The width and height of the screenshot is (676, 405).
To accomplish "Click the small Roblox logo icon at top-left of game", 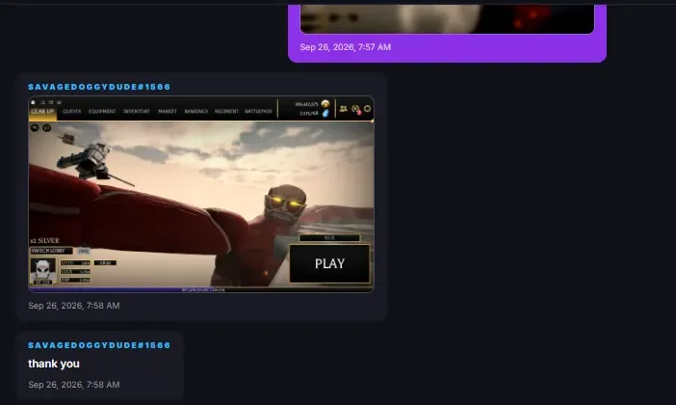I will [x=33, y=102].
